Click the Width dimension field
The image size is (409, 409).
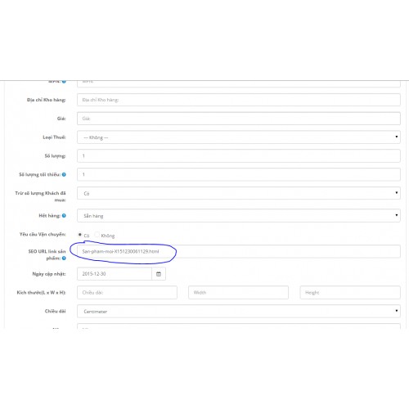238,293
